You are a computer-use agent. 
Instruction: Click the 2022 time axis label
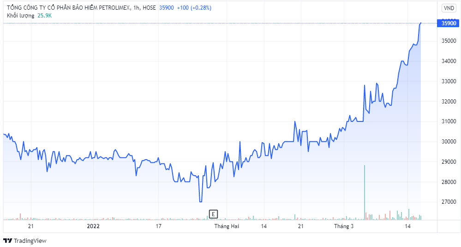pos(94,226)
